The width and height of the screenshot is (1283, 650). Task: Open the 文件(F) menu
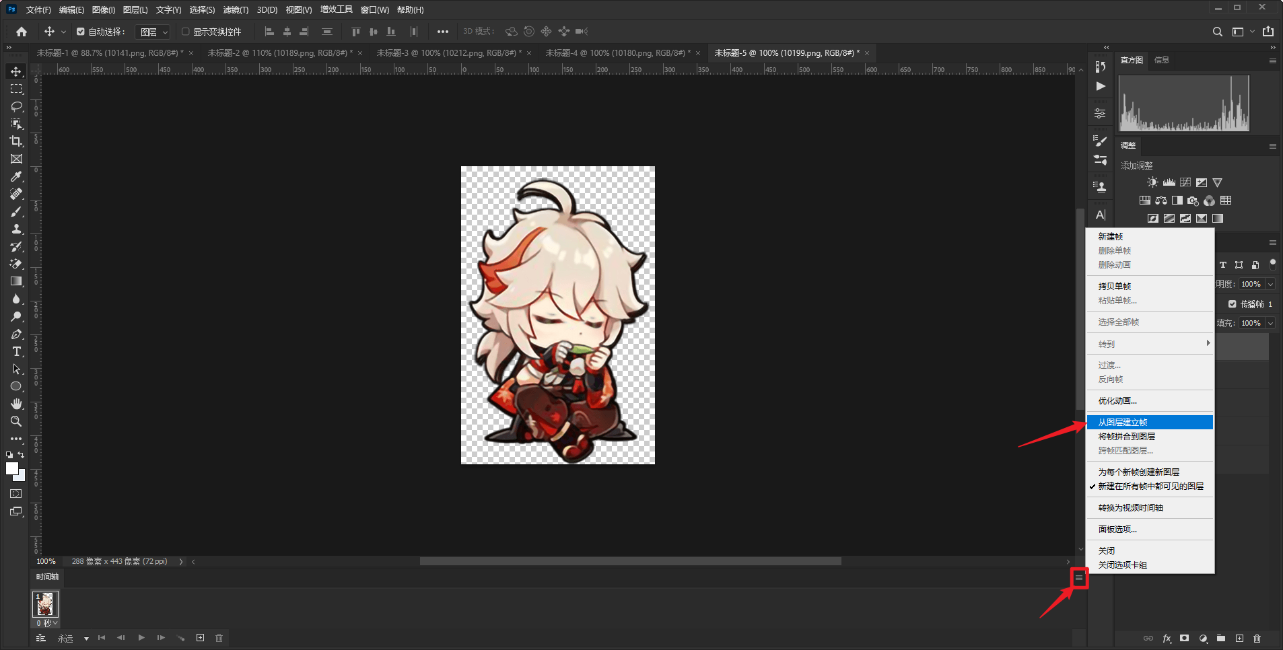(38, 9)
